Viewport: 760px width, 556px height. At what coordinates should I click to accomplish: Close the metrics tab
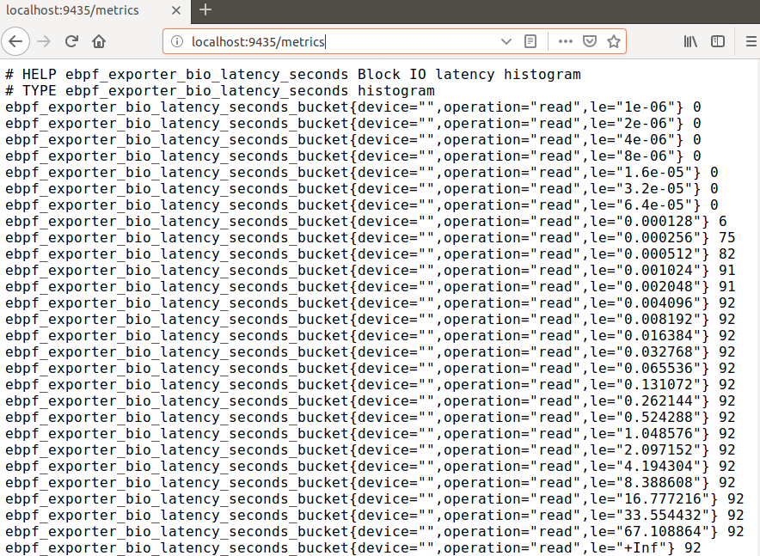click(x=176, y=11)
